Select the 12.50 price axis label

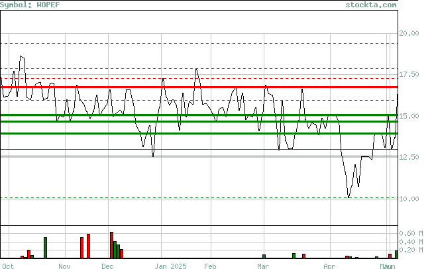[409, 157]
